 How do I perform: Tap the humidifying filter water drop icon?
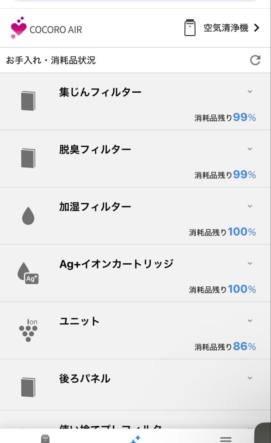pos(28,216)
